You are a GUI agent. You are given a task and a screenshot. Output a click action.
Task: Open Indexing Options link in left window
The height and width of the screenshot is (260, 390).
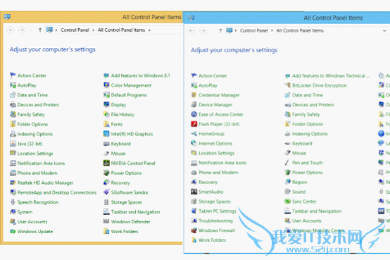pos(35,134)
